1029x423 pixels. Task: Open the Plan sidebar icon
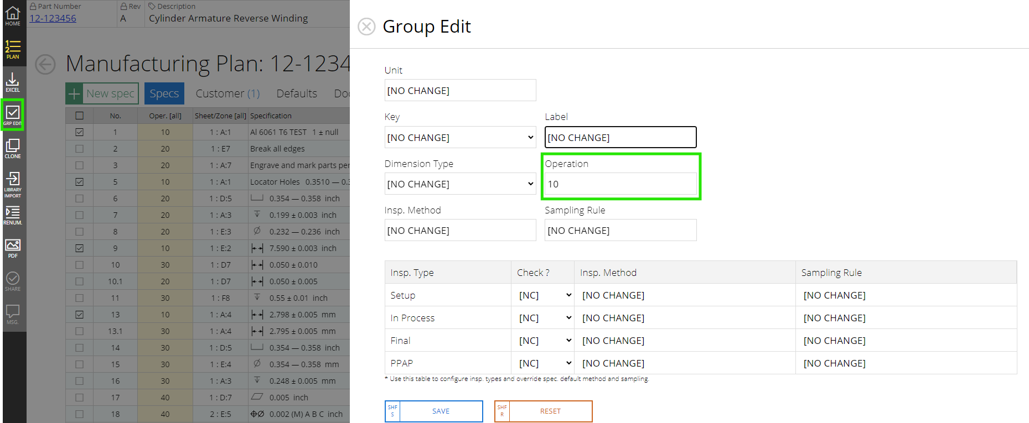click(x=13, y=49)
